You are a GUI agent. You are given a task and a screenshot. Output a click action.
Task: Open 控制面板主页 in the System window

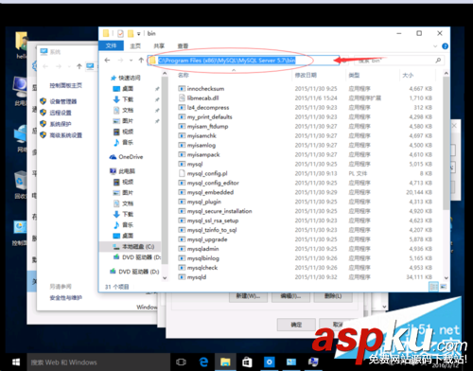pyautogui.click(x=65, y=85)
